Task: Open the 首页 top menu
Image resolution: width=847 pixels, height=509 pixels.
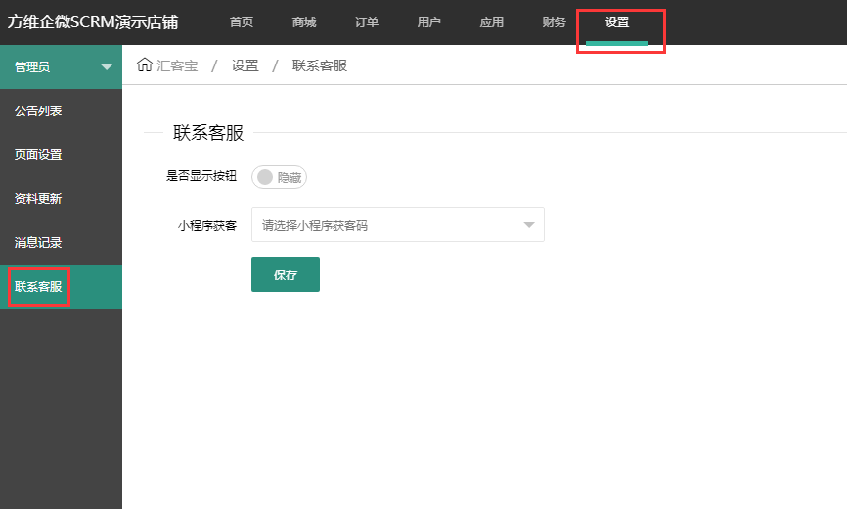Action: 241,22
